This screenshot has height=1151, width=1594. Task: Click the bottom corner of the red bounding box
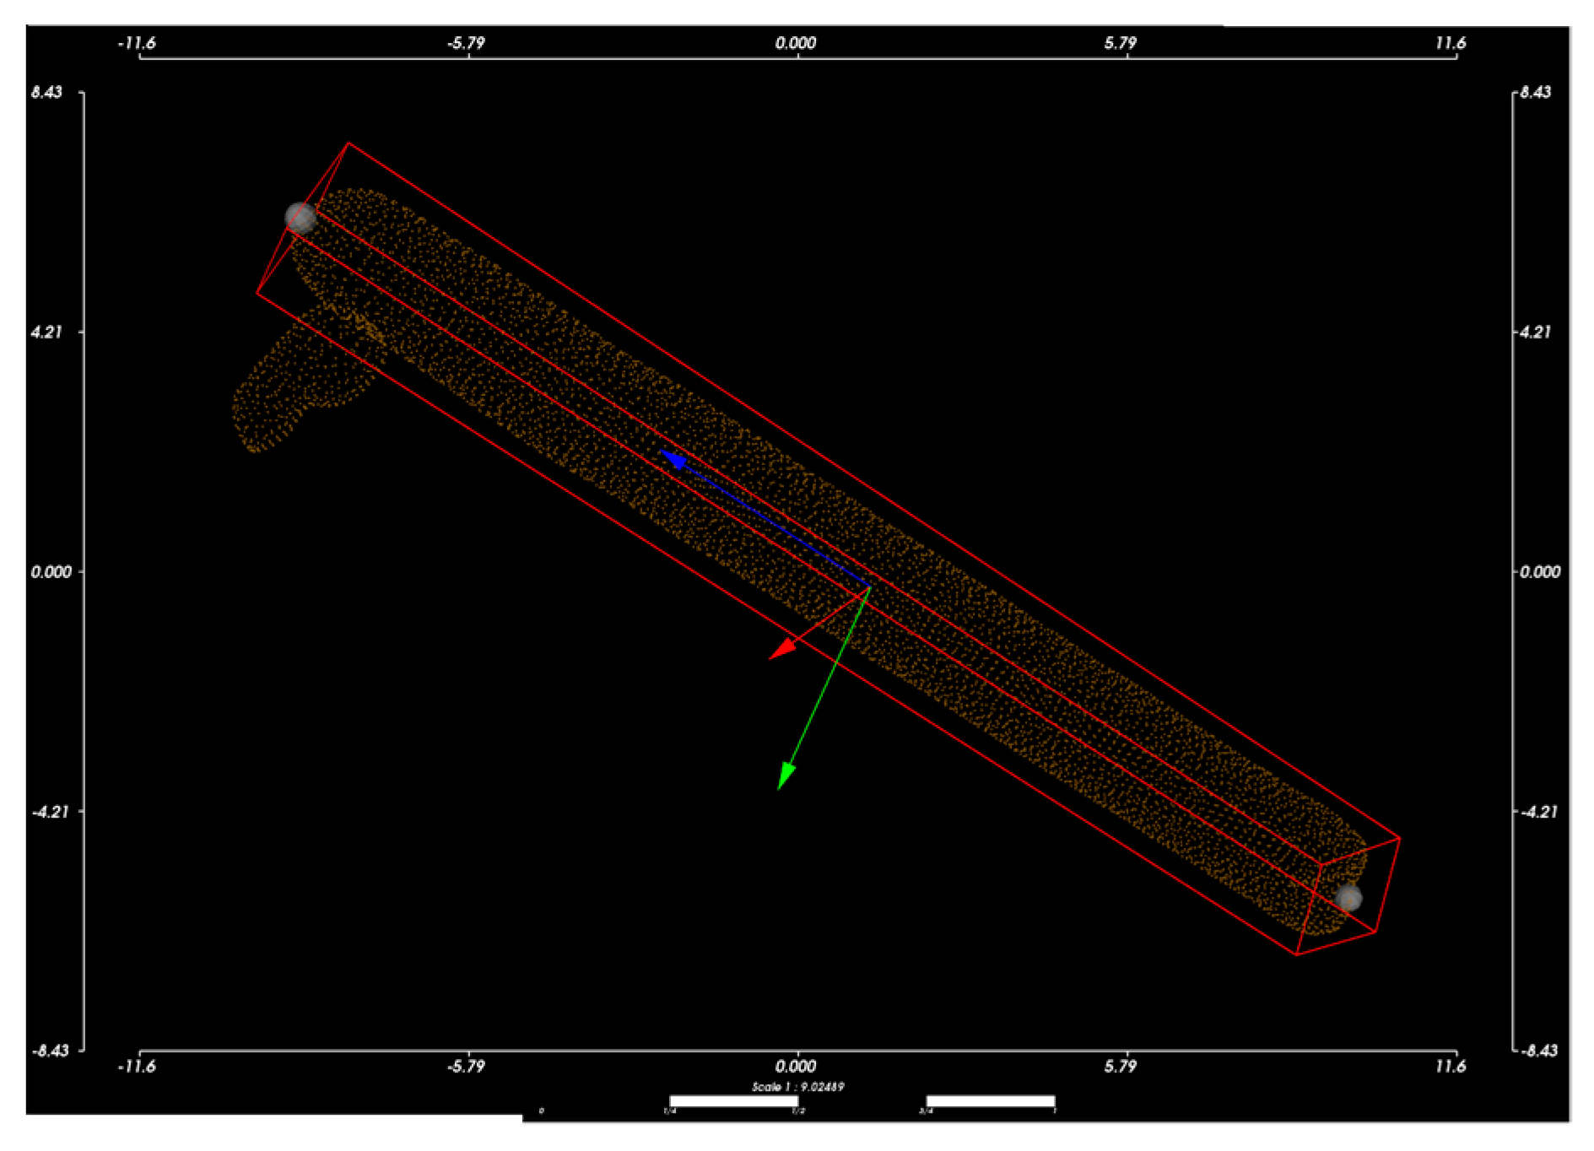coord(1296,954)
